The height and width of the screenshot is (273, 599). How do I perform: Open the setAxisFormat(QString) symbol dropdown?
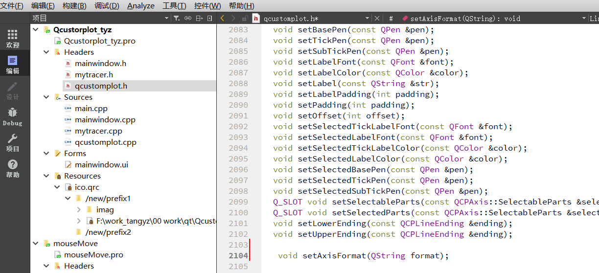[x=494, y=19]
